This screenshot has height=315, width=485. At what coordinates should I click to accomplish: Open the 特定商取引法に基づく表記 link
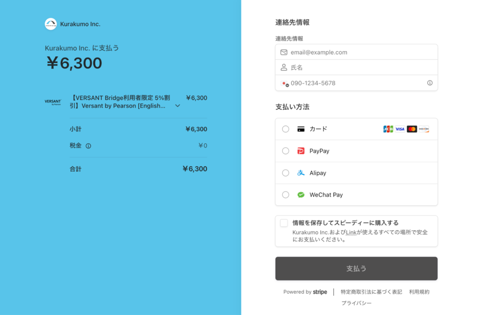click(371, 292)
